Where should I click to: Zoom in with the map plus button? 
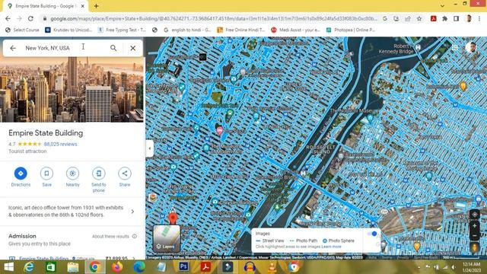pyautogui.click(x=475, y=226)
